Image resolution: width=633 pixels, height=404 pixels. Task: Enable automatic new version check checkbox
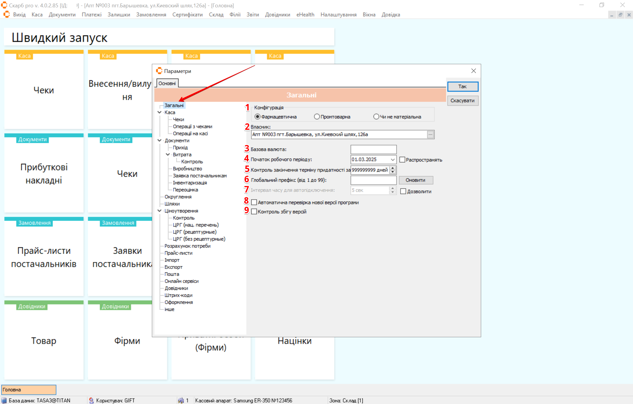click(x=254, y=202)
